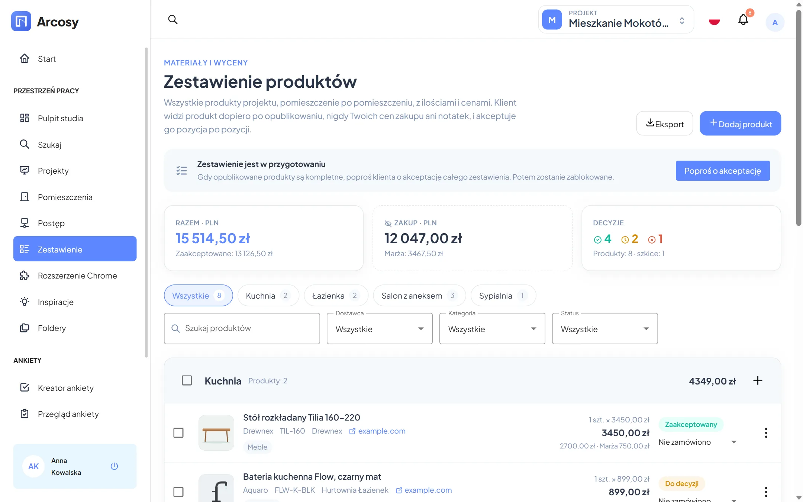Image resolution: width=803 pixels, height=502 pixels.
Task: Click Poproś o akceptację button
Action: 723,171
